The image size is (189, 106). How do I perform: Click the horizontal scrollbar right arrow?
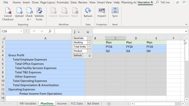183,104
